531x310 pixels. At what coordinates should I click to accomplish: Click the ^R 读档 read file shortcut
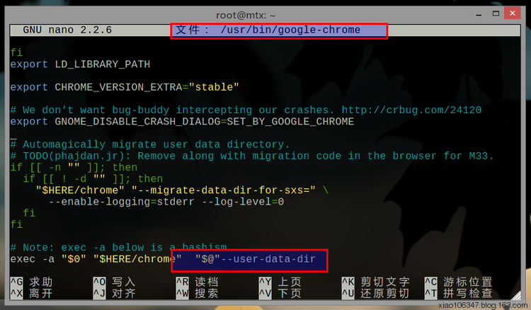tap(198, 282)
